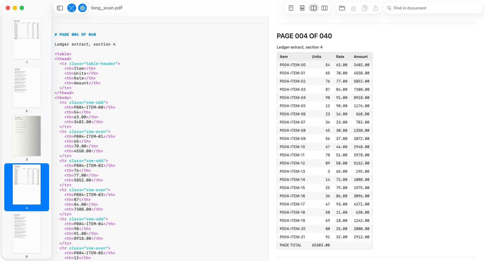Select the P004-ITEM-13 table cell

(x=292, y=171)
